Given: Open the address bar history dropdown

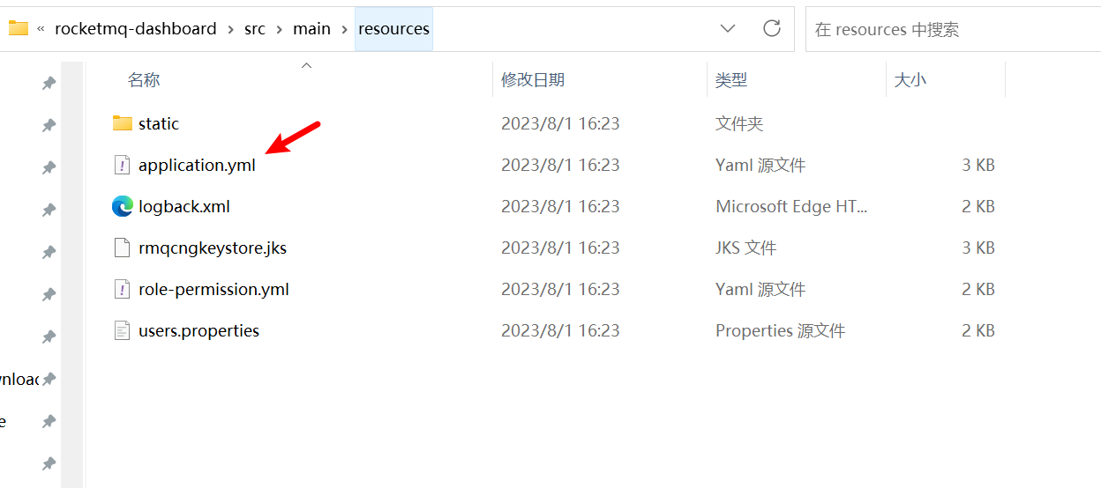Looking at the screenshot, I should 728,28.
